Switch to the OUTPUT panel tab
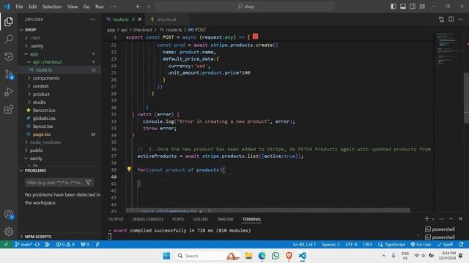469x263 pixels. tap(116, 219)
